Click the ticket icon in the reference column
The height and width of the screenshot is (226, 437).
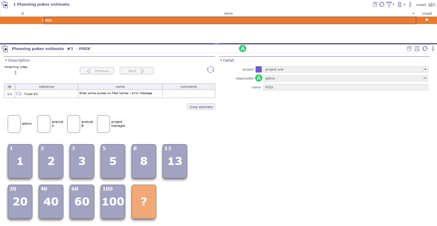click(x=19, y=93)
